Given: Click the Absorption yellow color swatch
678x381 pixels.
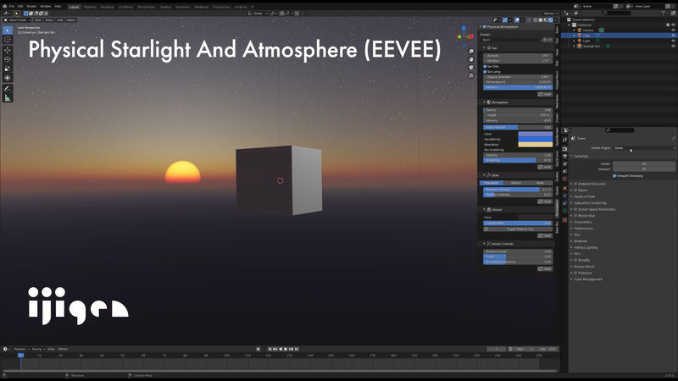Looking at the screenshot, I should pos(536,145).
